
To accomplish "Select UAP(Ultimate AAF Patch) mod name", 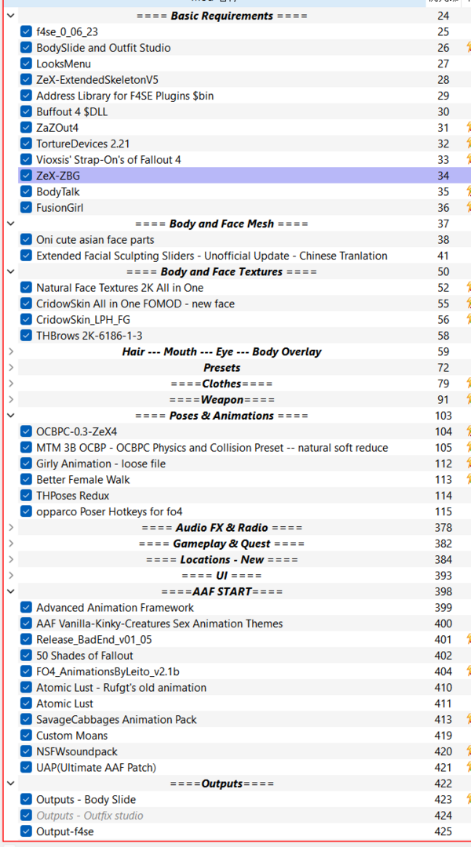I will (x=96, y=767).
